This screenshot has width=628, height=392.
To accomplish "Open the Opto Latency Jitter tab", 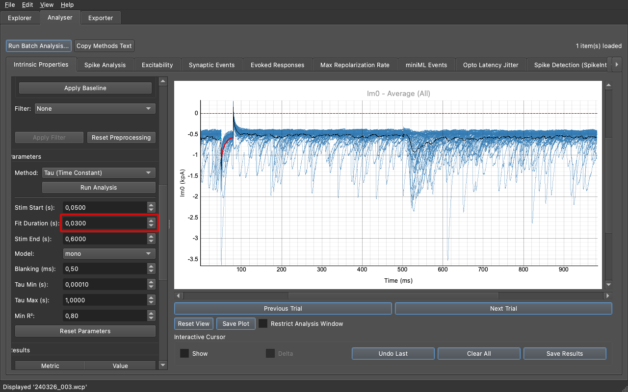I will 491,65.
